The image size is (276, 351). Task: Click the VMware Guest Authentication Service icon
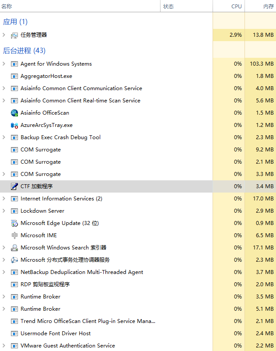click(14, 346)
